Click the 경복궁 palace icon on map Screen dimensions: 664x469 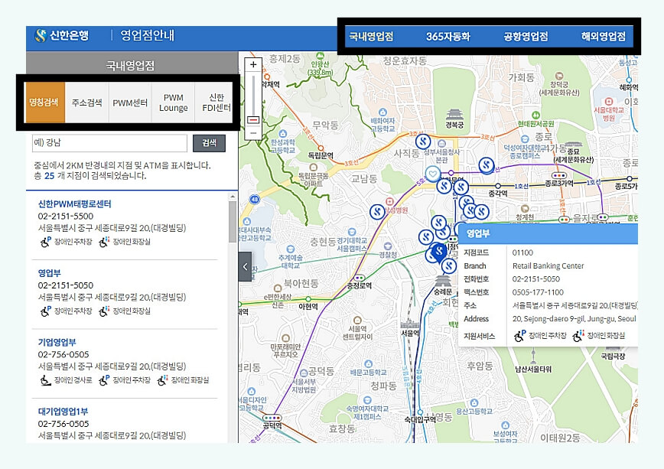[454, 114]
